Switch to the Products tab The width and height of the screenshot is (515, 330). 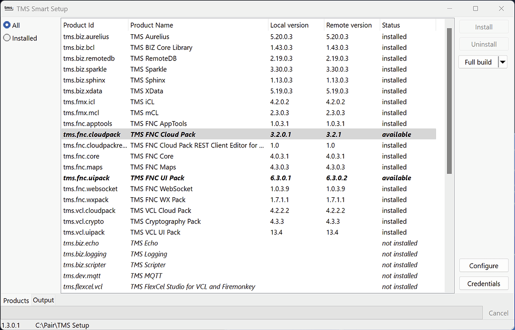(16, 300)
